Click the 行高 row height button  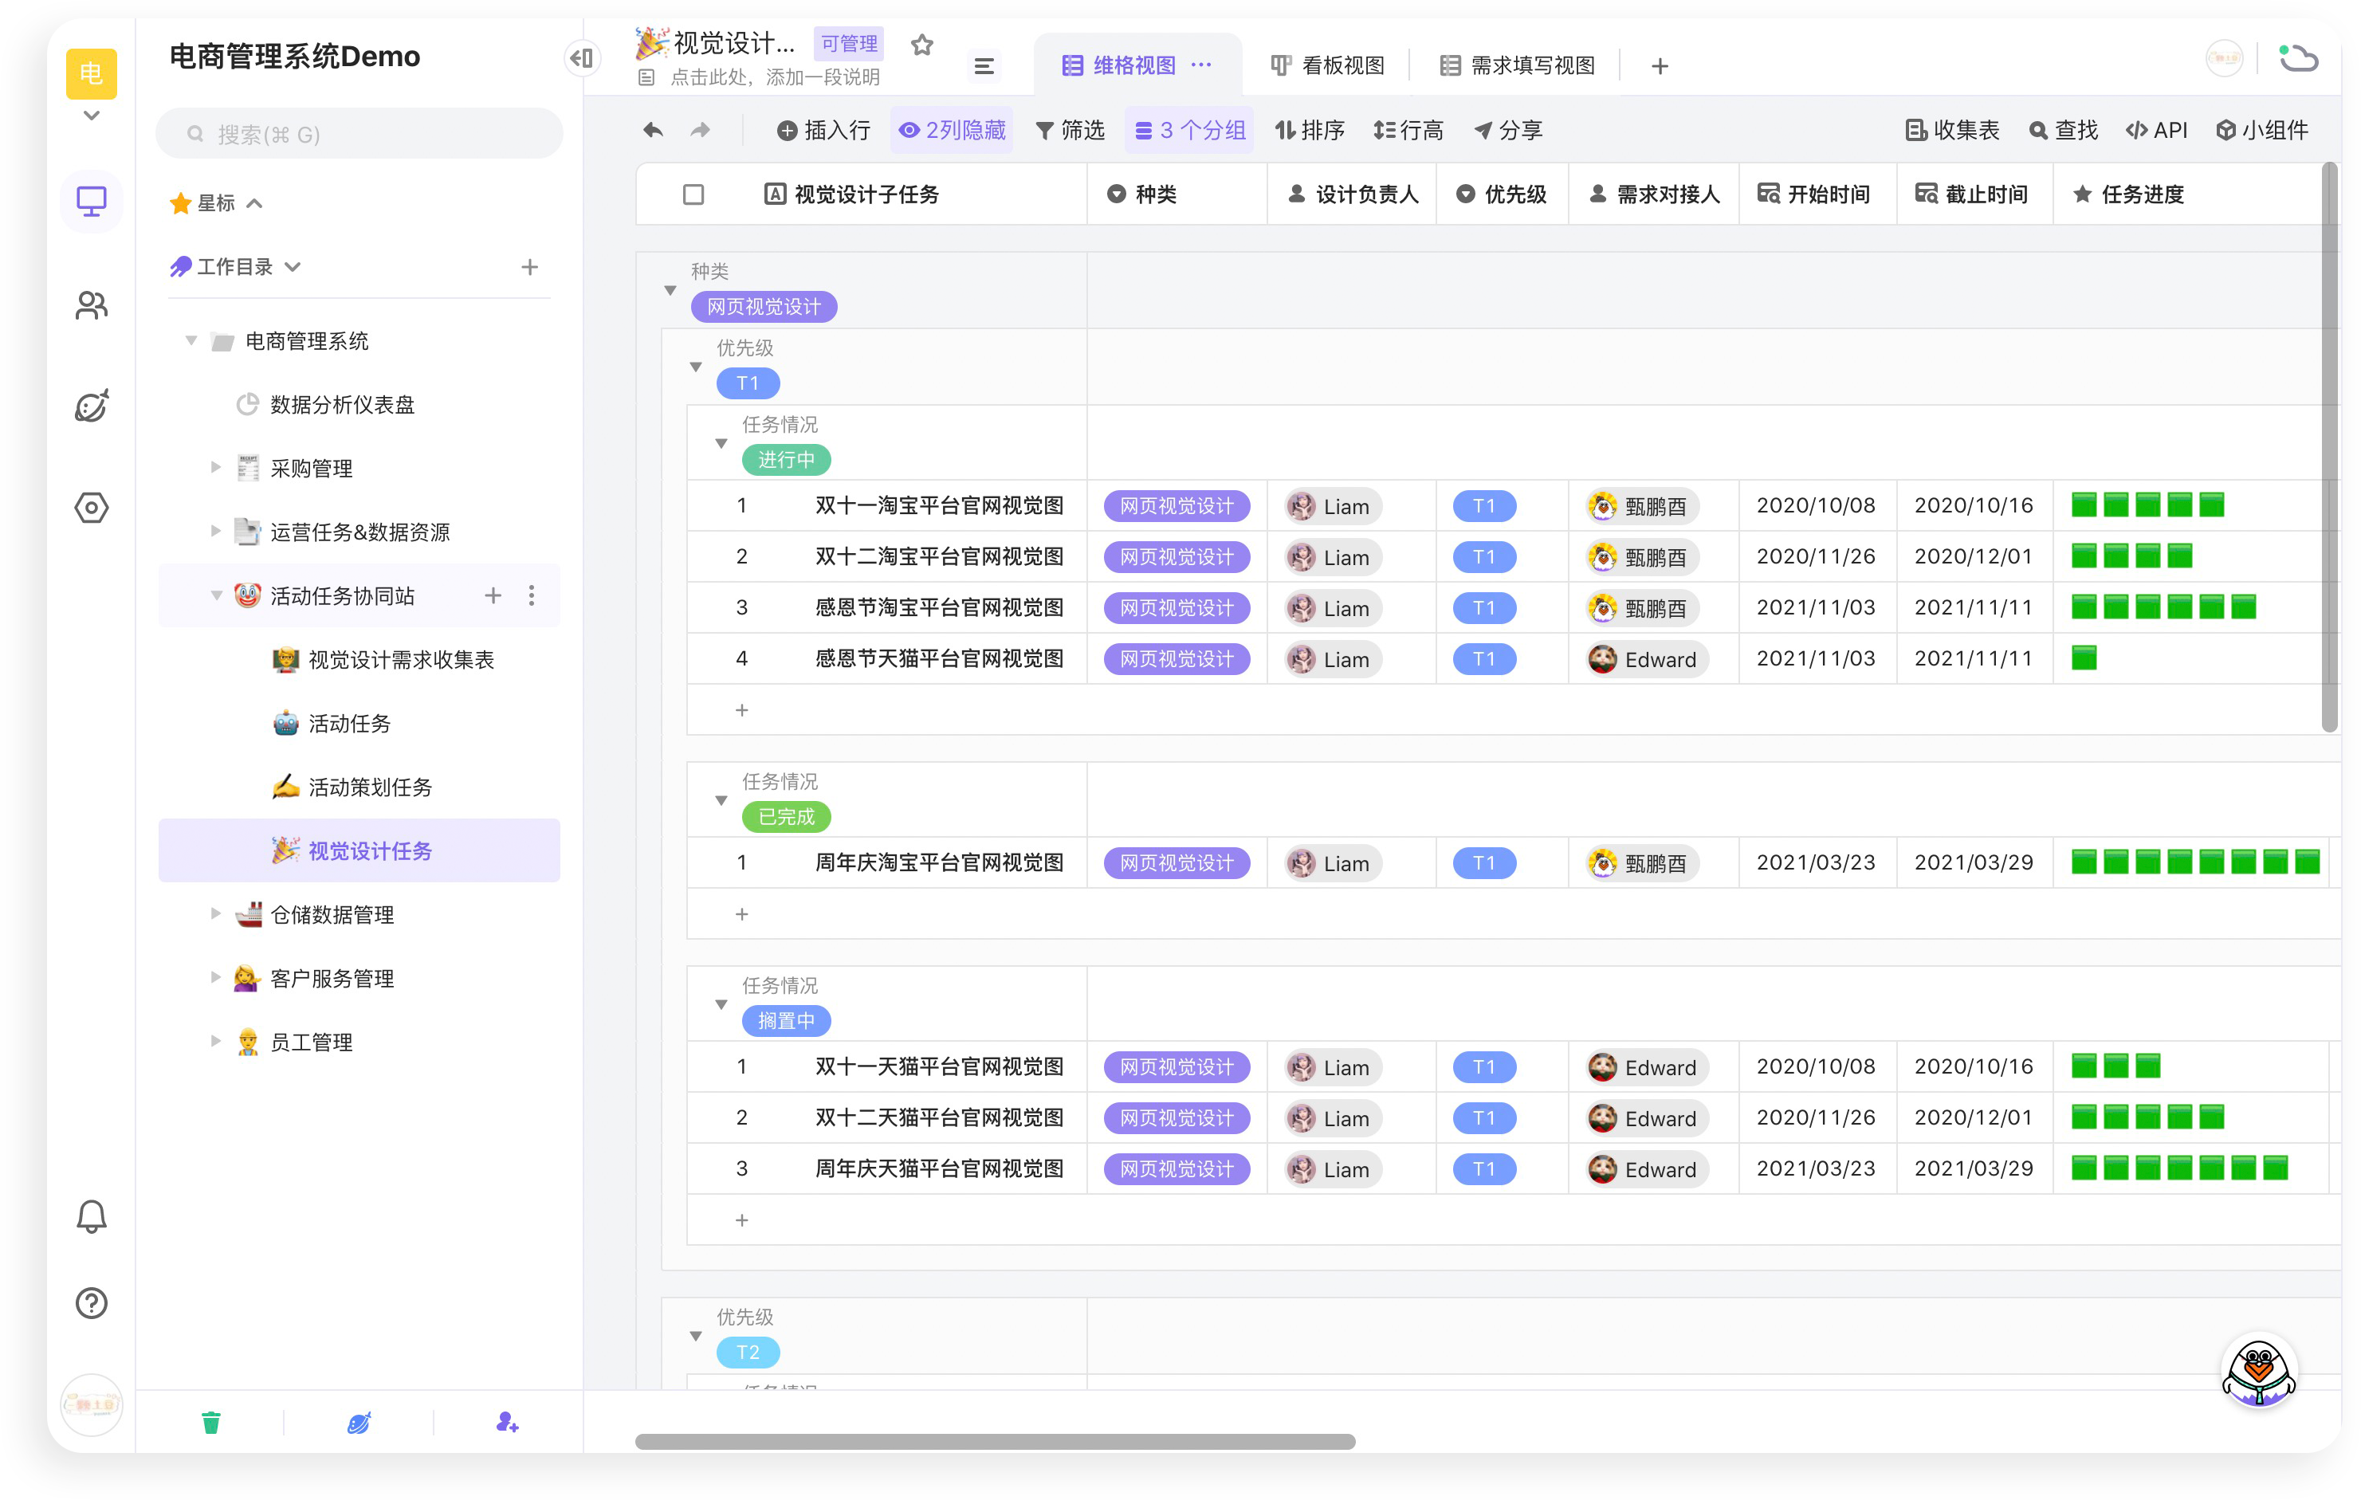tap(1409, 129)
